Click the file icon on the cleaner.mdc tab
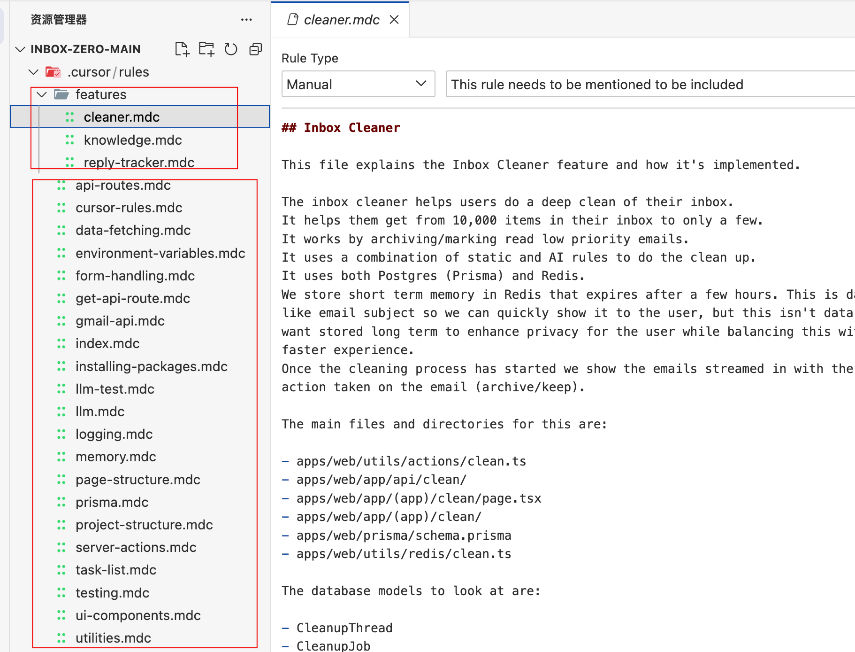The width and height of the screenshot is (855, 652). pos(293,19)
